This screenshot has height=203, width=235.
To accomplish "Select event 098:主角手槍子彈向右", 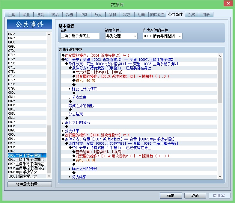I will tap(27, 168).
